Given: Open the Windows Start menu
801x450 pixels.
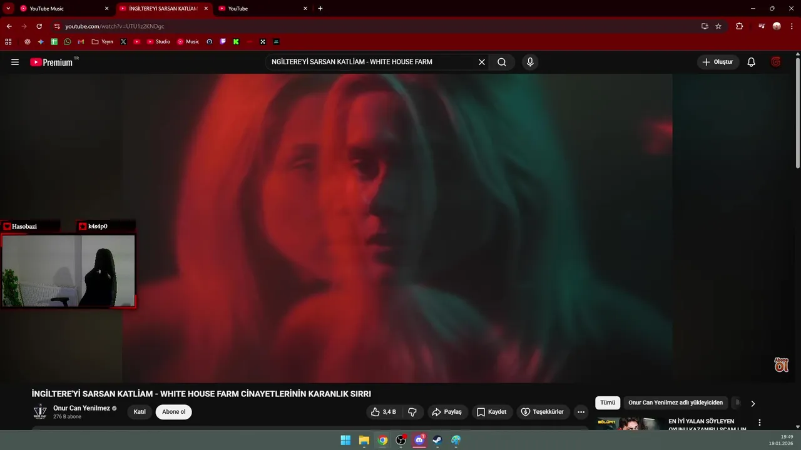Looking at the screenshot, I should [x=345, y=440].
